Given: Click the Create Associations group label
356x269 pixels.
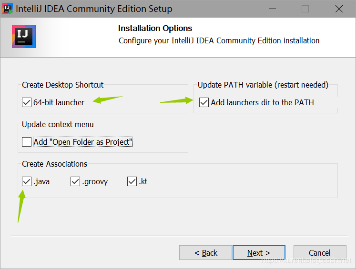Looking at the screenshot, I should coord(54,164).
